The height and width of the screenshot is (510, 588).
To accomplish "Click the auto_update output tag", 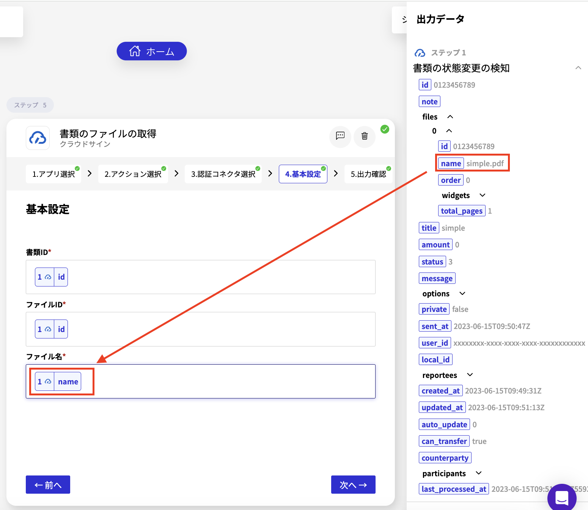I will coord(444,425).
